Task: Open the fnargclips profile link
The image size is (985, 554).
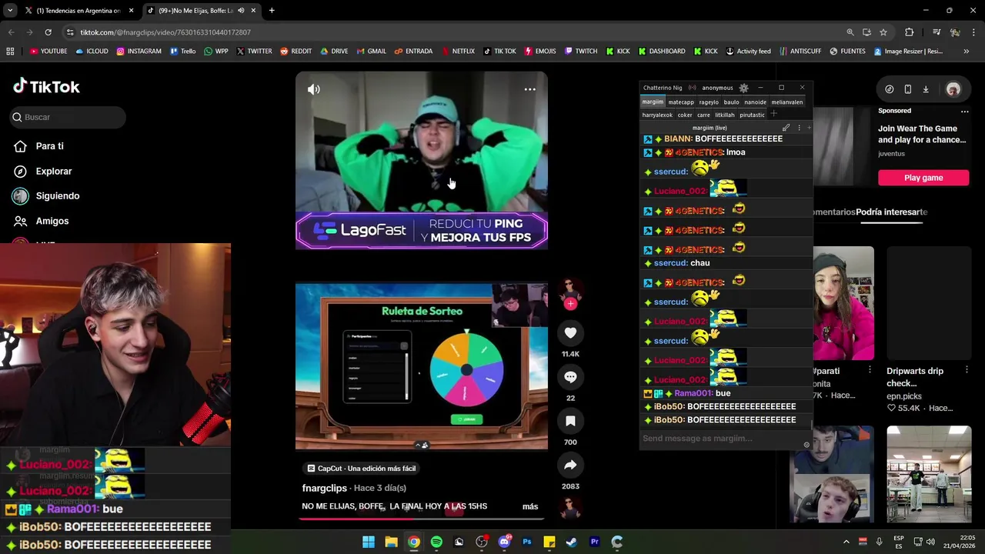Action: click(324, 488)
